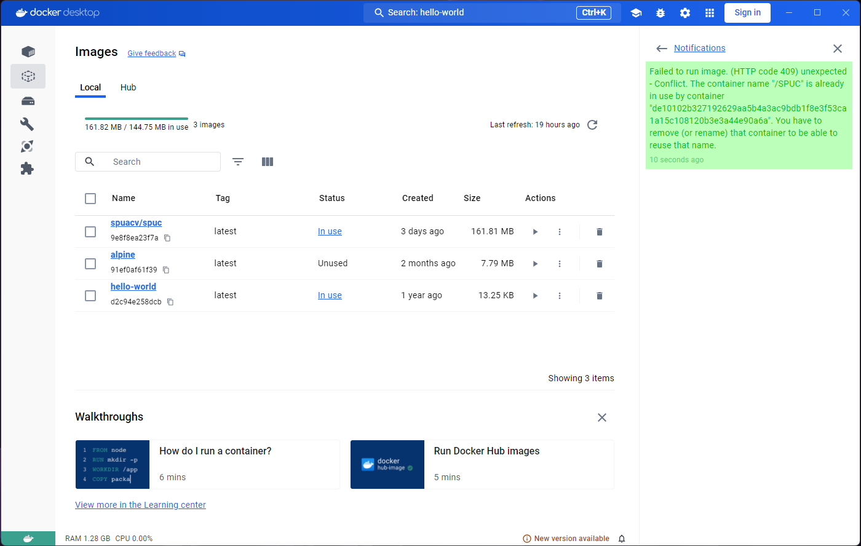Open the Images view in sidebar
This screenshot has height=546, width=861.
point(28,76)
